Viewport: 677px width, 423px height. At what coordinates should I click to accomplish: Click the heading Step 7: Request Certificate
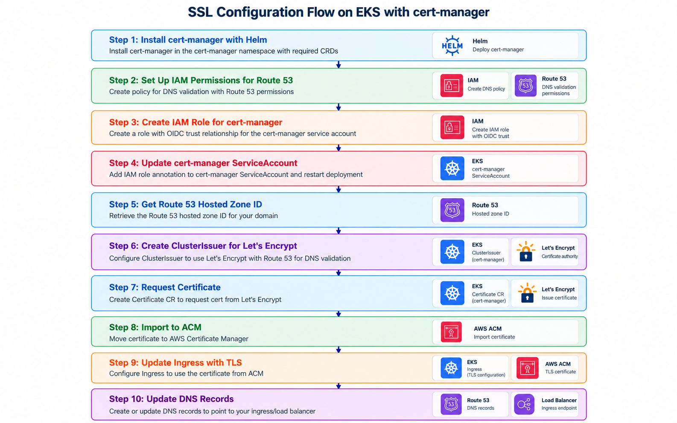click(165, 287)
